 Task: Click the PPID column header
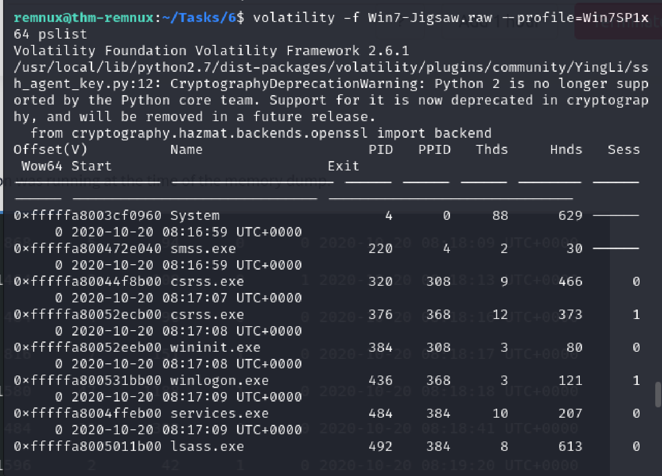434,149
